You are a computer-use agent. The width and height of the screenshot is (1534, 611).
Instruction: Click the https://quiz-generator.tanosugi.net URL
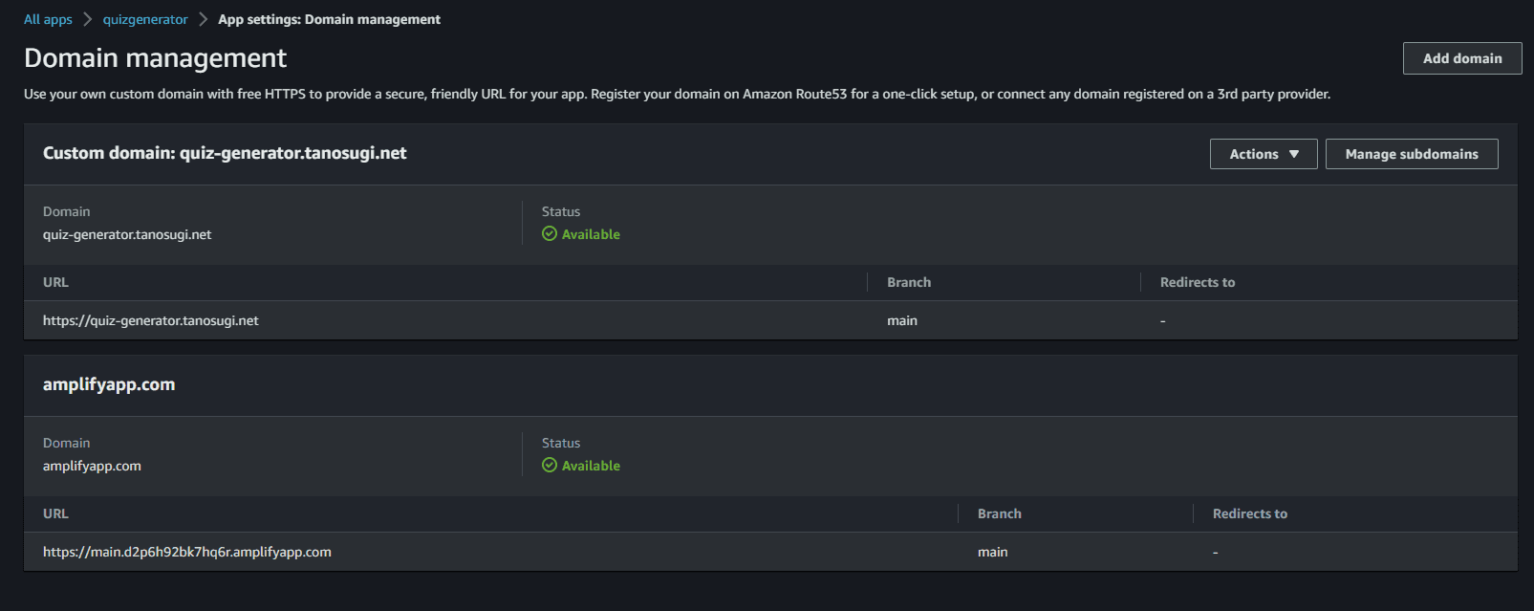click(x=151, y=321)
